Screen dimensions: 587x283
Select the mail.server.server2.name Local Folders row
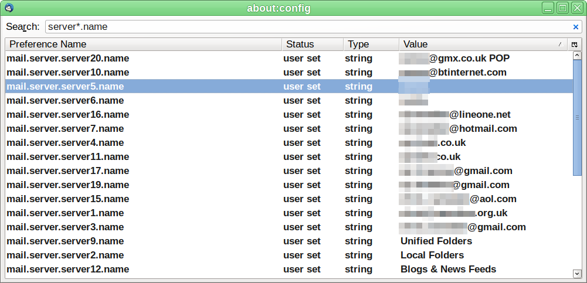pyautogui.click(x=65, y=255)
